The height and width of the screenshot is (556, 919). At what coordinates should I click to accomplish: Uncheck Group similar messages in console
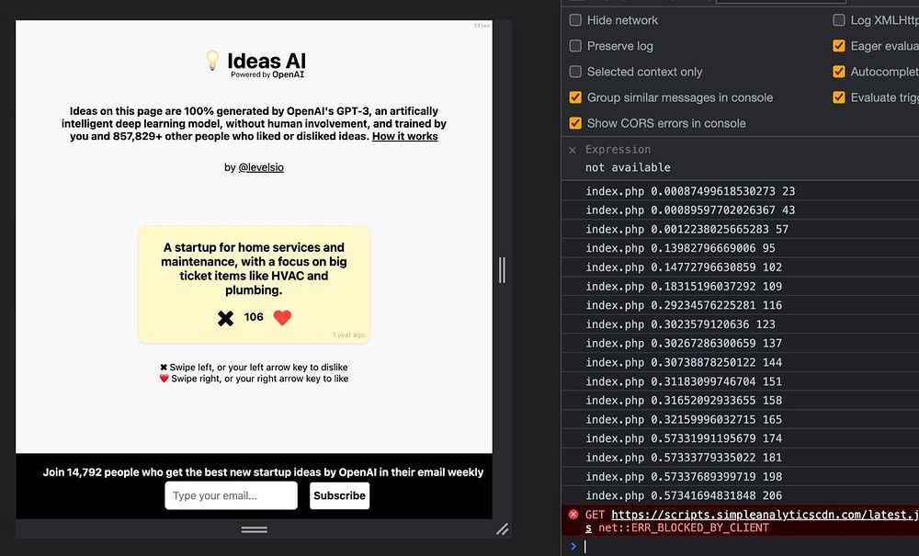point(575,97)
